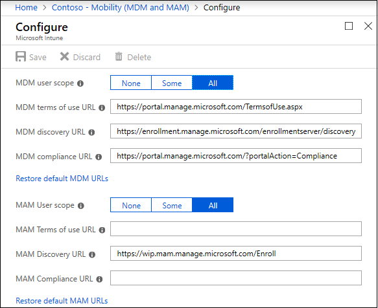Open info tooltip for MAM User scope

[x=81, y=206]
